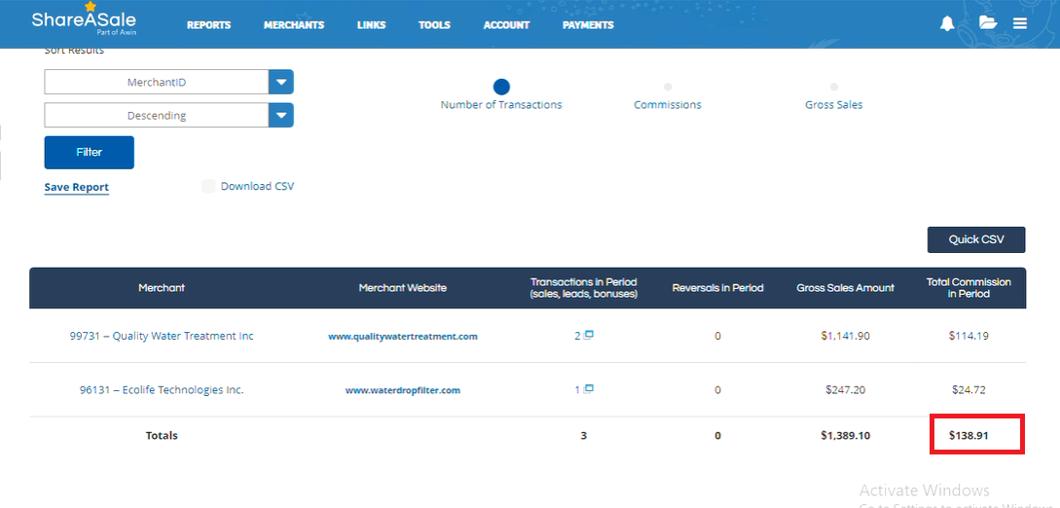Open the LINKS menu
Viewport: 1060px width, 508px height.
371,25
